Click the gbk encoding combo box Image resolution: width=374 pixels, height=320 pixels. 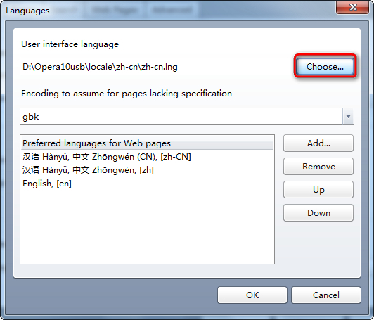(x=187, y=116)
